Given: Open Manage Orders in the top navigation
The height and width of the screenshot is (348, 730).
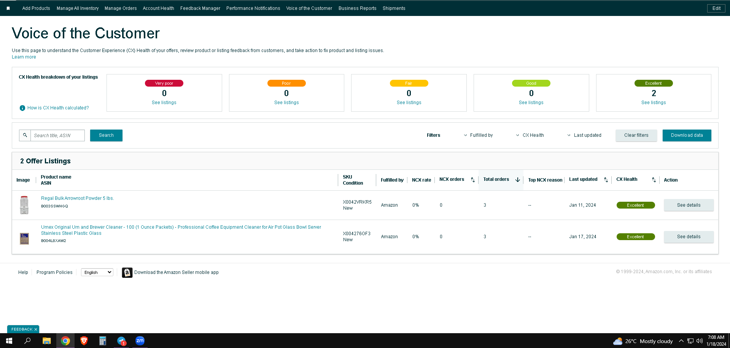Looking at the screenshot, I should click(x=121, y=8).
